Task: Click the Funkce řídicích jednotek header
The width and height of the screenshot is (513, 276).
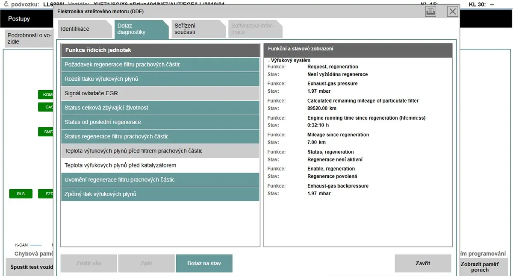Action: pos(160,50)
